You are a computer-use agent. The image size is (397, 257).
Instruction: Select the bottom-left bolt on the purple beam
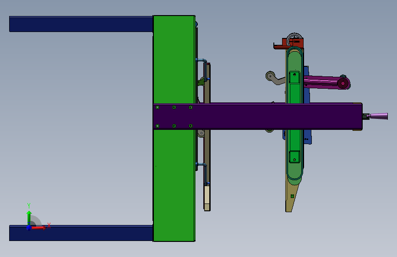click(x=157, y=126)
